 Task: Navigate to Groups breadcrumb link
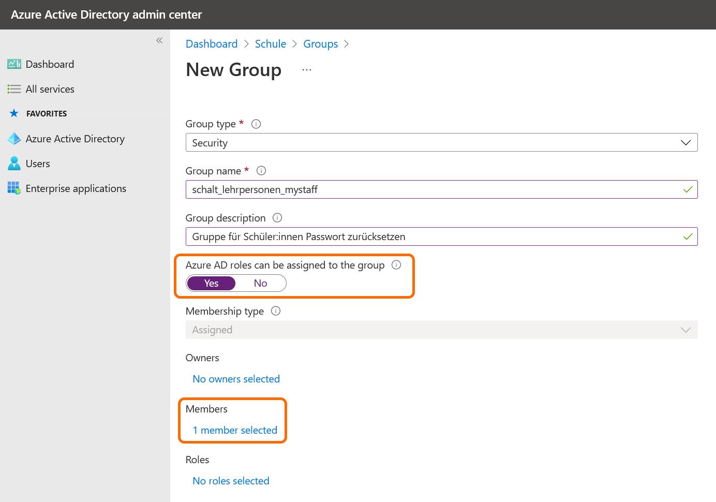320,44
